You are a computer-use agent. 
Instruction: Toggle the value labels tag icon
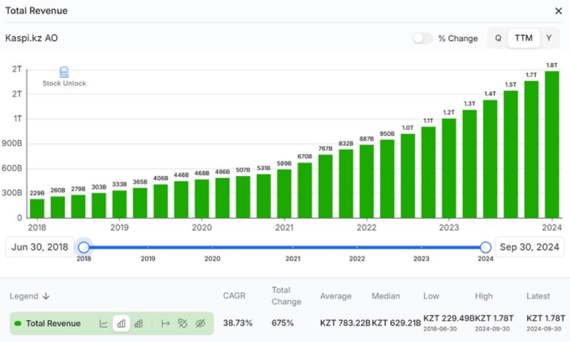[183, 324]
